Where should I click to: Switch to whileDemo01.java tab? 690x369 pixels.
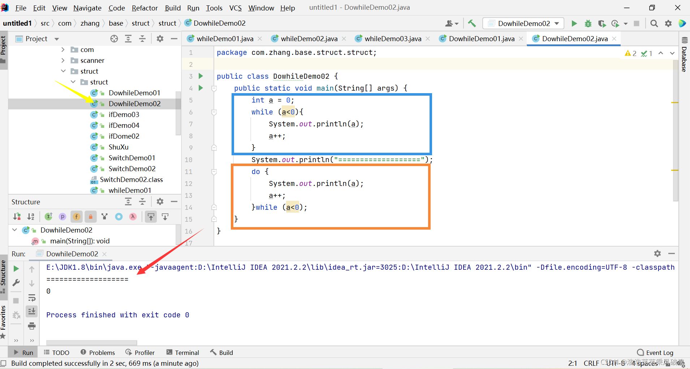point(225,39)
